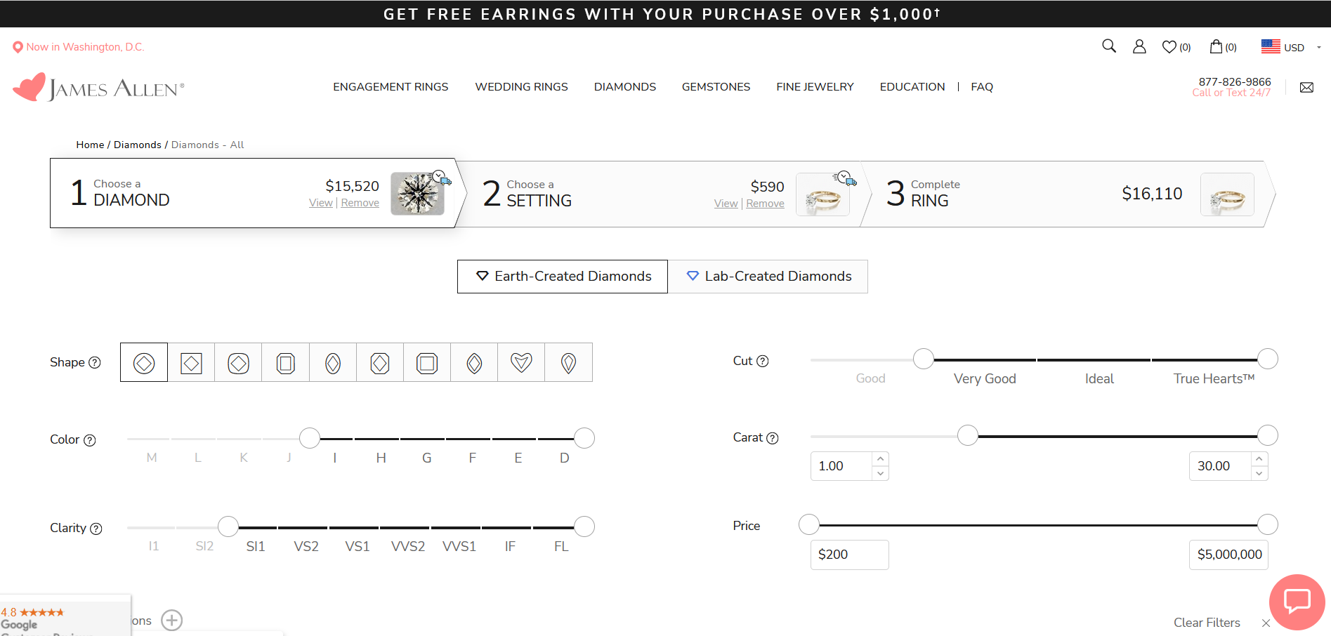
Task: Click the minimum price input field
Action: point(849,555)
